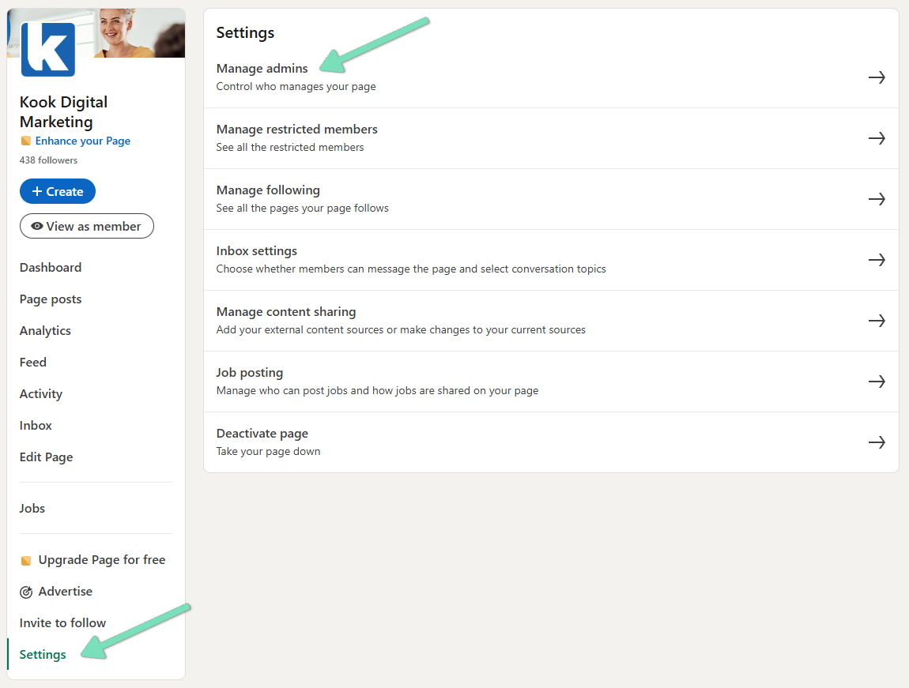Viewport: 909px width, 688px height.
Task: Click the Settings heading
Action: click(245, 33)
